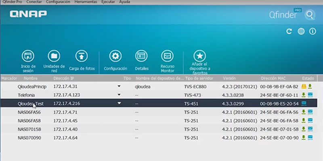This screenshot has height=161, width=323.
Task: Click the QNAP logo
Action: 28,14
